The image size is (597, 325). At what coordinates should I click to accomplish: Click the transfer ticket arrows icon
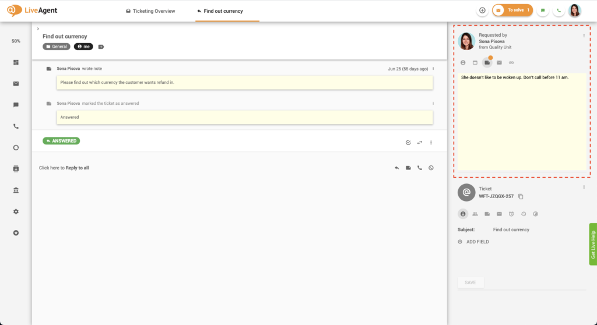tap(419, 142)
